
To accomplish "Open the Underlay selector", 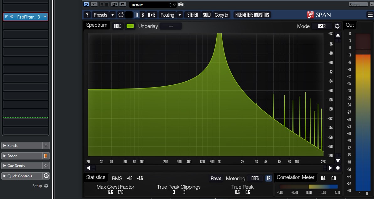I will [x=171, y=26].
